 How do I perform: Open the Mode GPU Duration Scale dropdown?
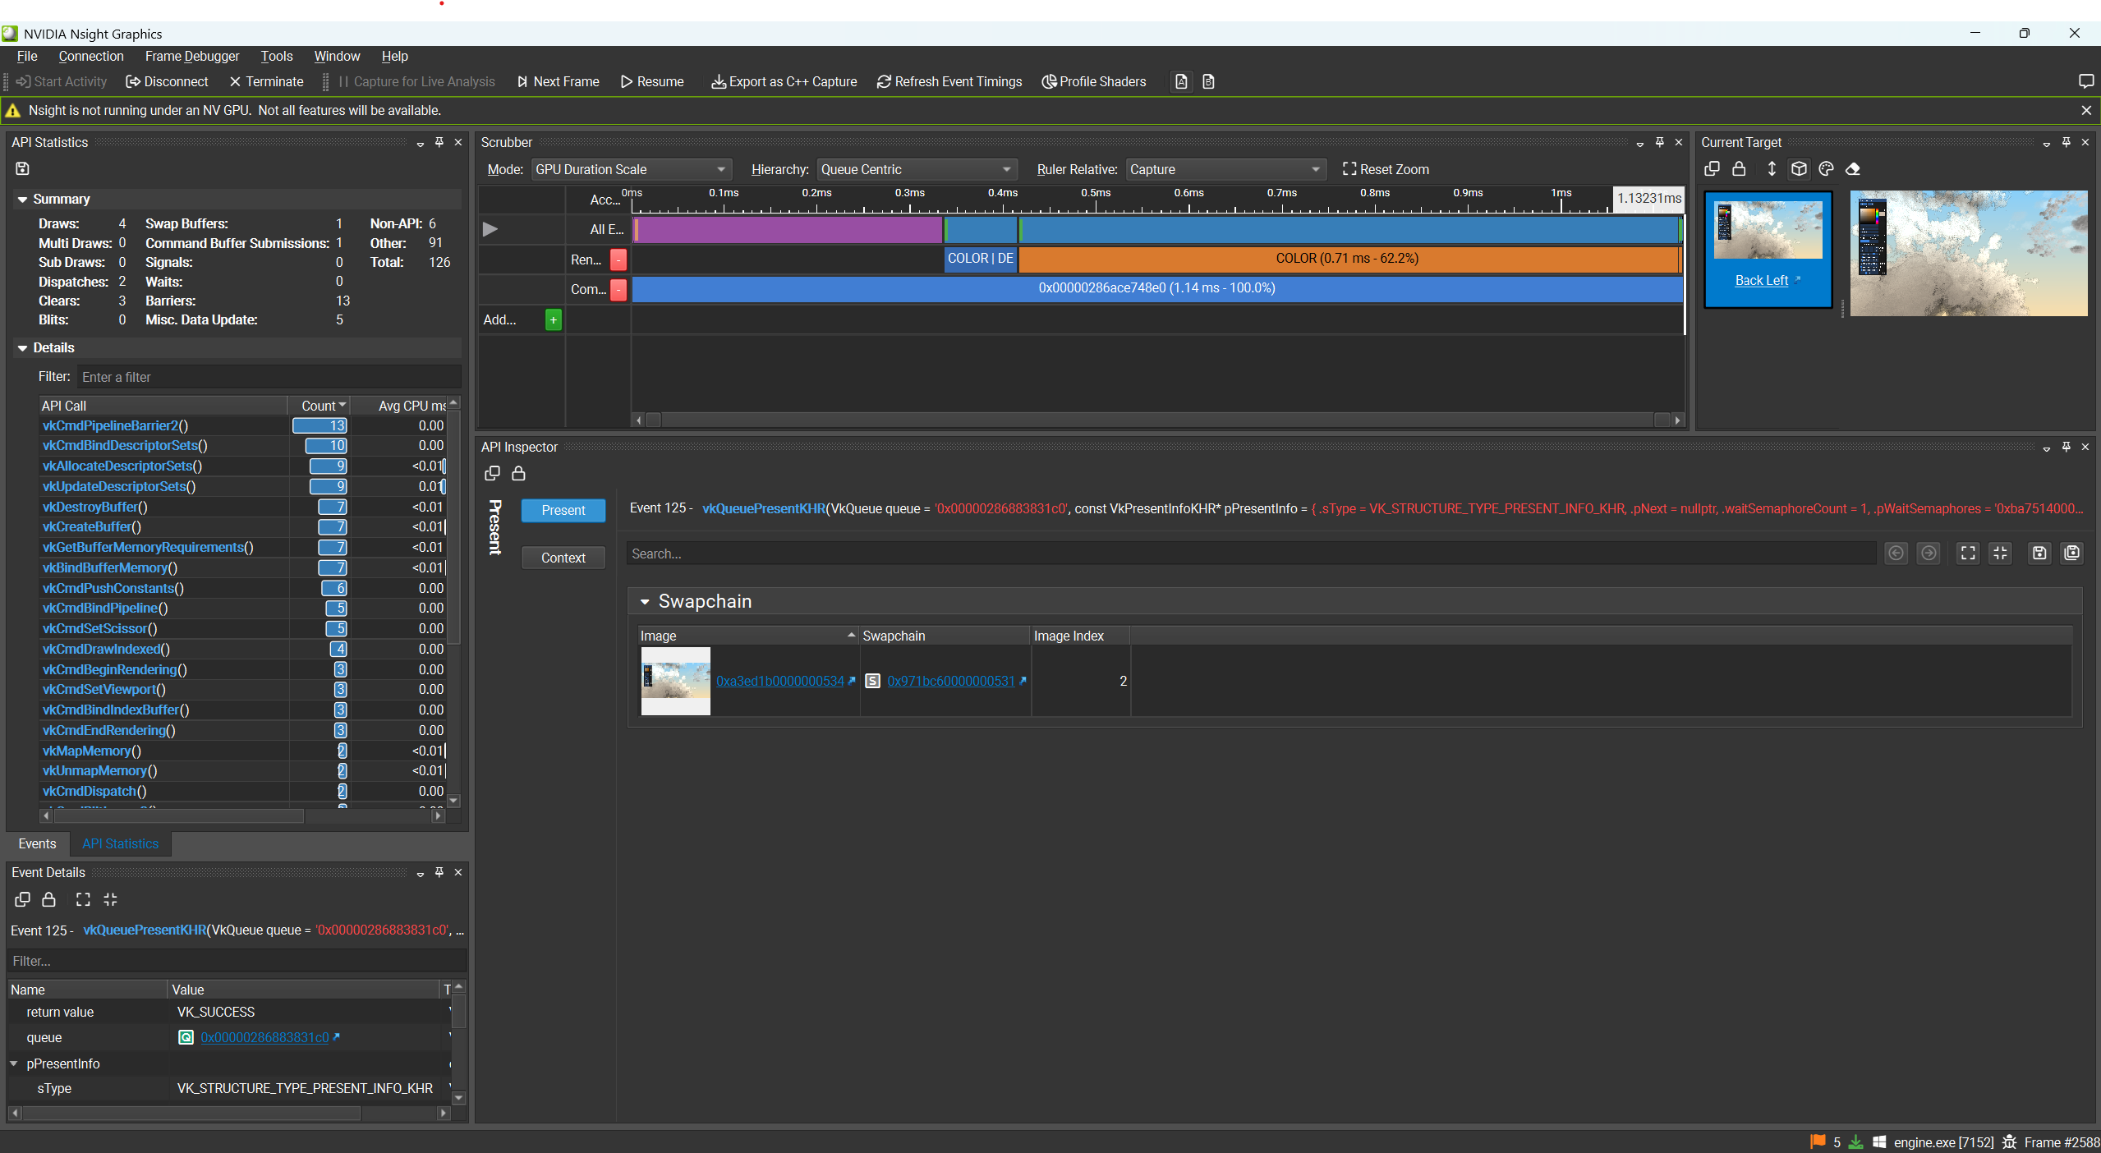click(x=630, y=169)
